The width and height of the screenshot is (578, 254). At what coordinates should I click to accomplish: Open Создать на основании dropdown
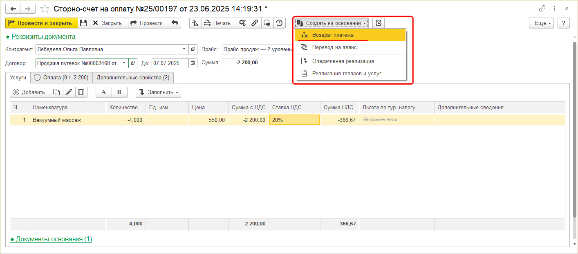332,23
